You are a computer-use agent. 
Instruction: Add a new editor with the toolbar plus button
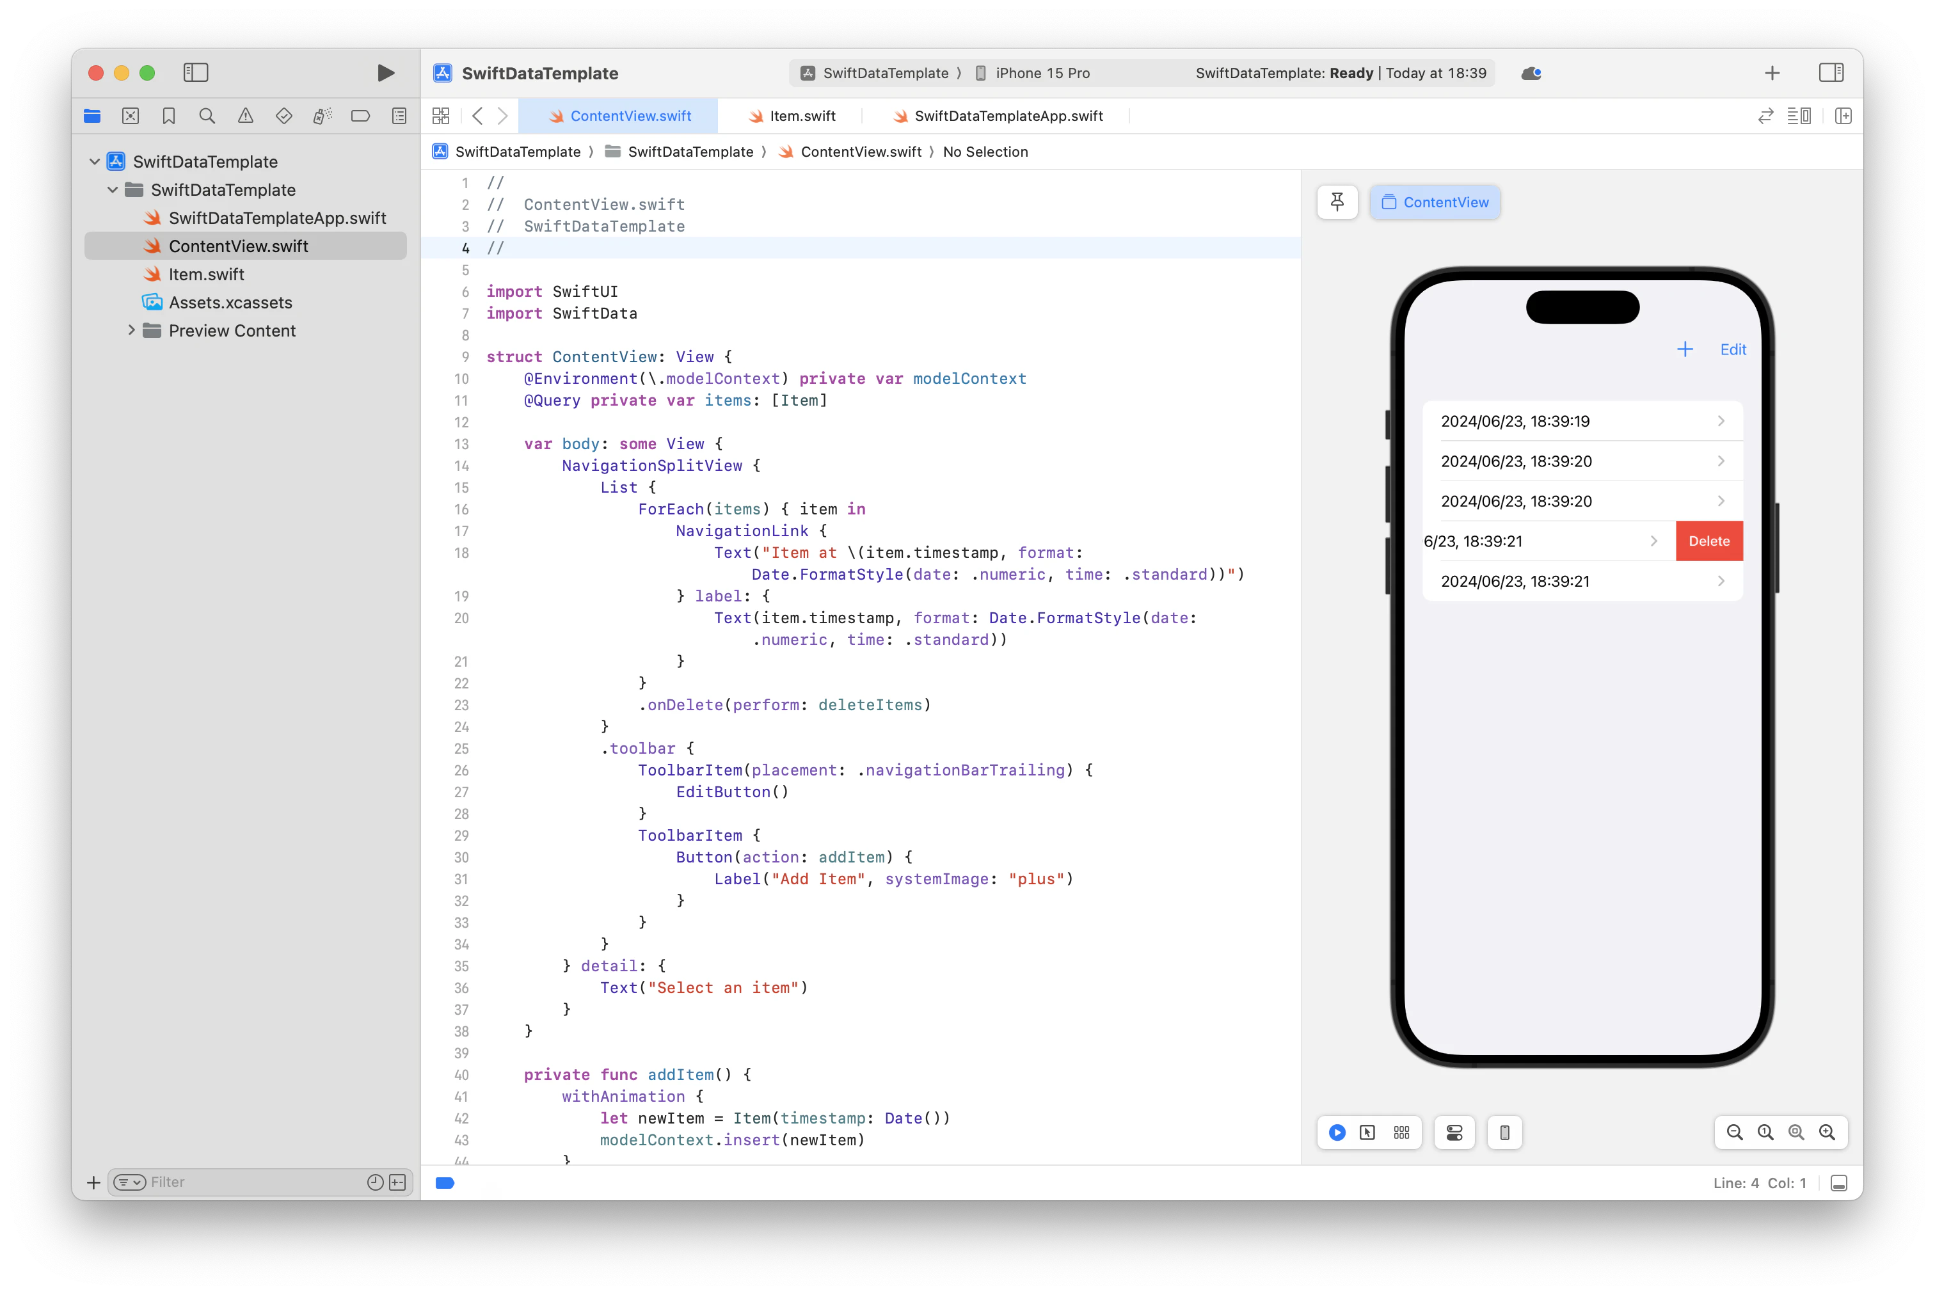[1771, 73]
